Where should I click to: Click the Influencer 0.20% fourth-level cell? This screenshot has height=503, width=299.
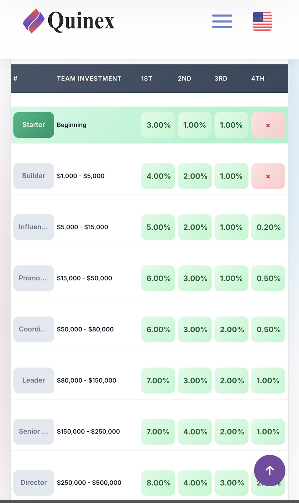(x=268, y=227)
